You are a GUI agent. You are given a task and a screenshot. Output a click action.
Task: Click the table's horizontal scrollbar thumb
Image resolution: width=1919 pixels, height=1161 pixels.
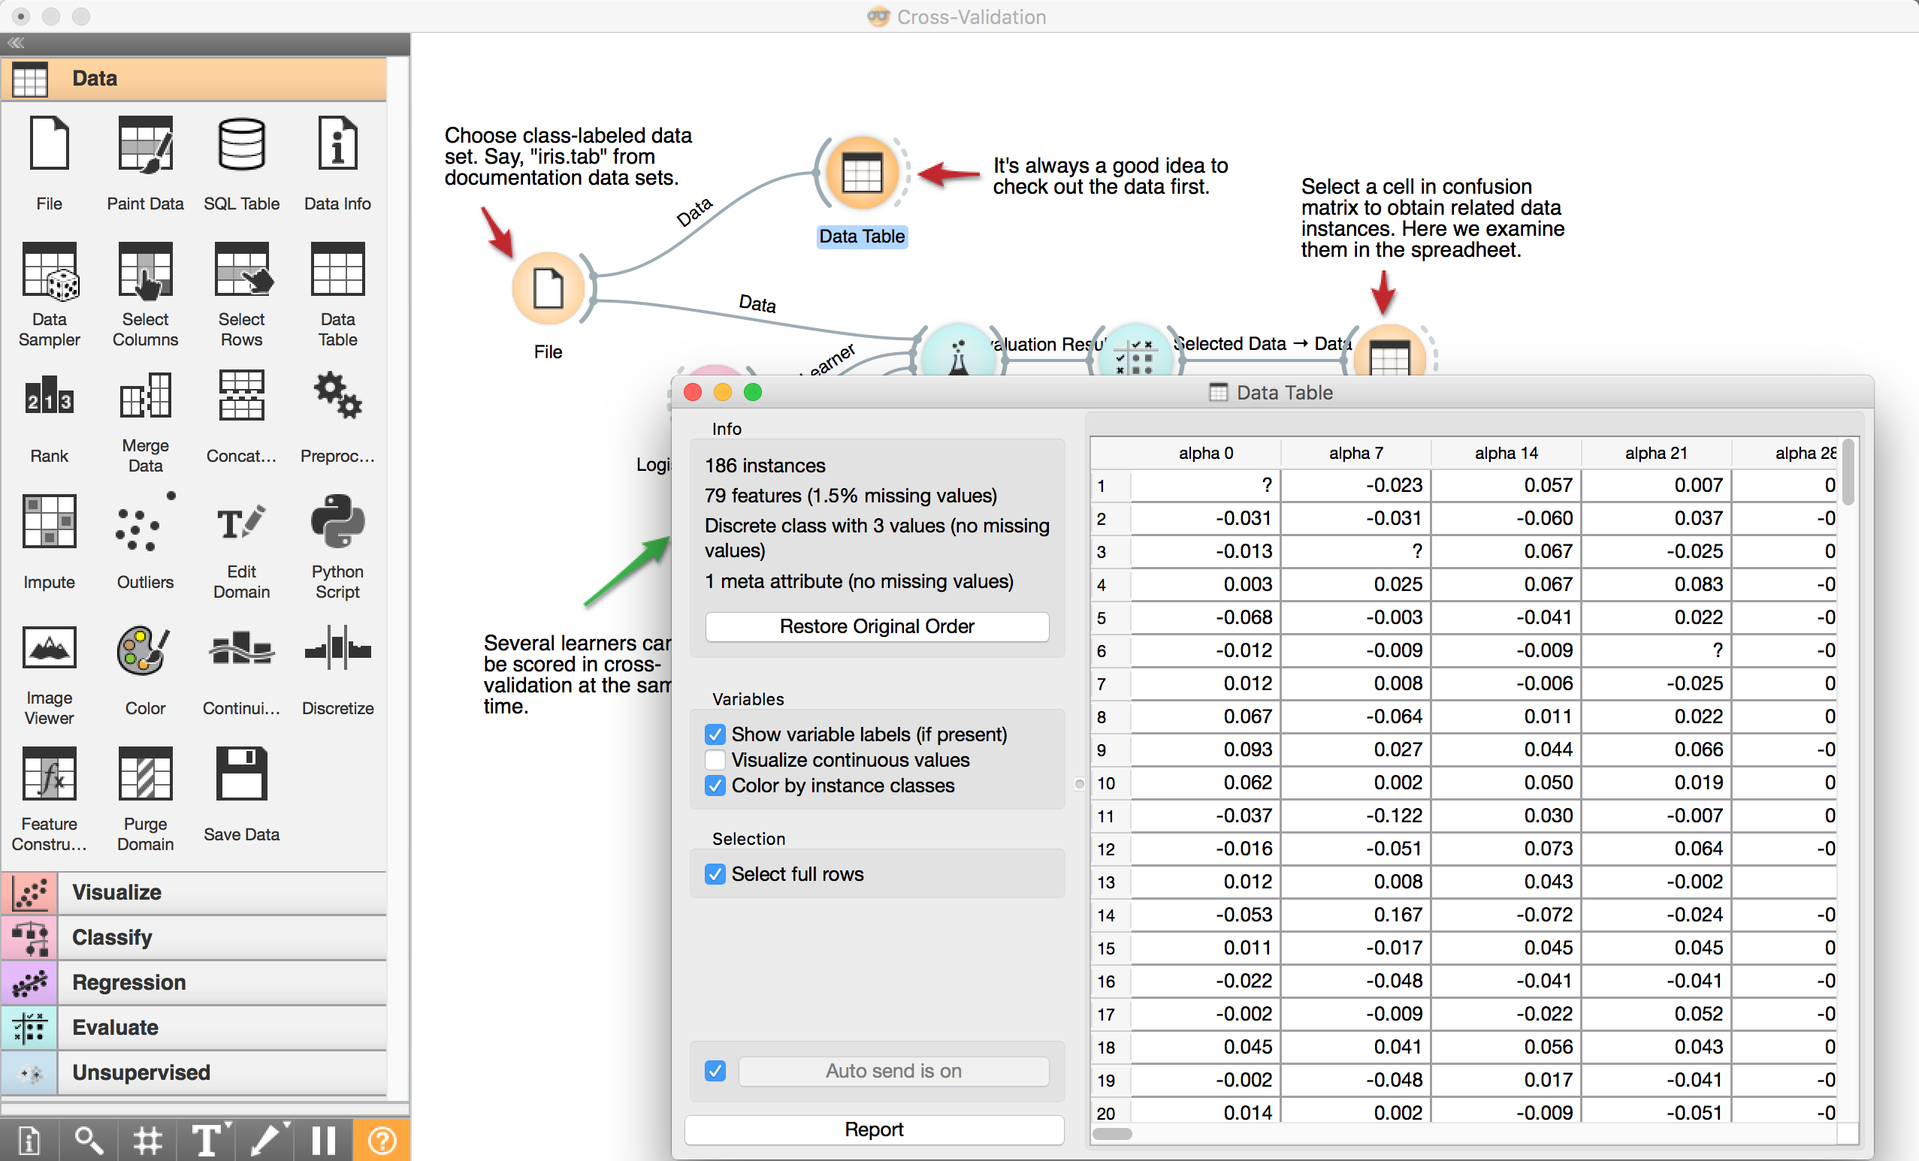pyautogui.click(x=1111, y=1134)
